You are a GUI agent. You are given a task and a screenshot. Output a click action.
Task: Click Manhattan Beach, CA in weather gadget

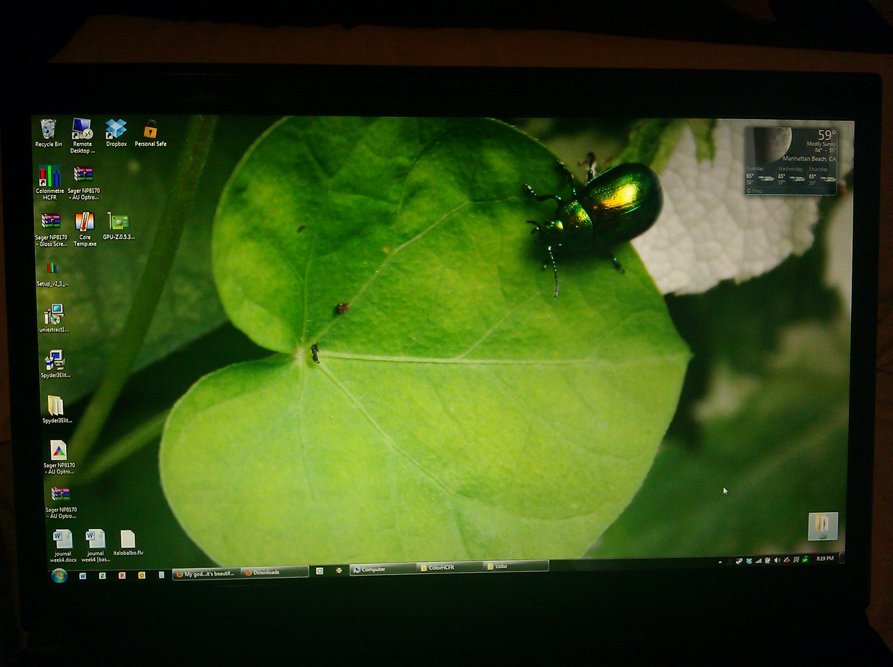(x=808, y=159)
